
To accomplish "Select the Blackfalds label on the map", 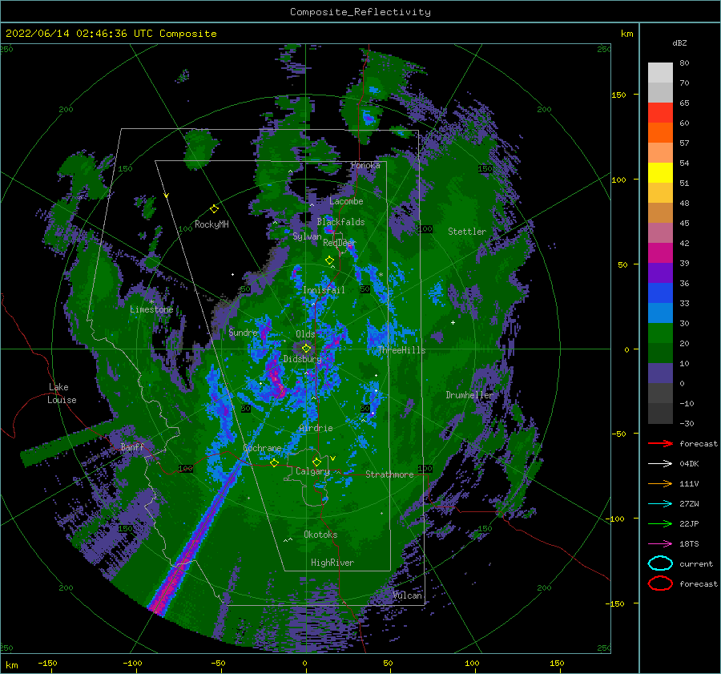I will point(340,222).
